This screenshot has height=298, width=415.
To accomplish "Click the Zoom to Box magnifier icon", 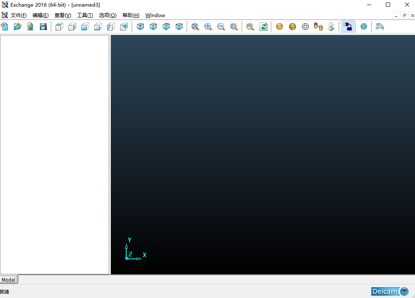I will [x=234, y=27].
